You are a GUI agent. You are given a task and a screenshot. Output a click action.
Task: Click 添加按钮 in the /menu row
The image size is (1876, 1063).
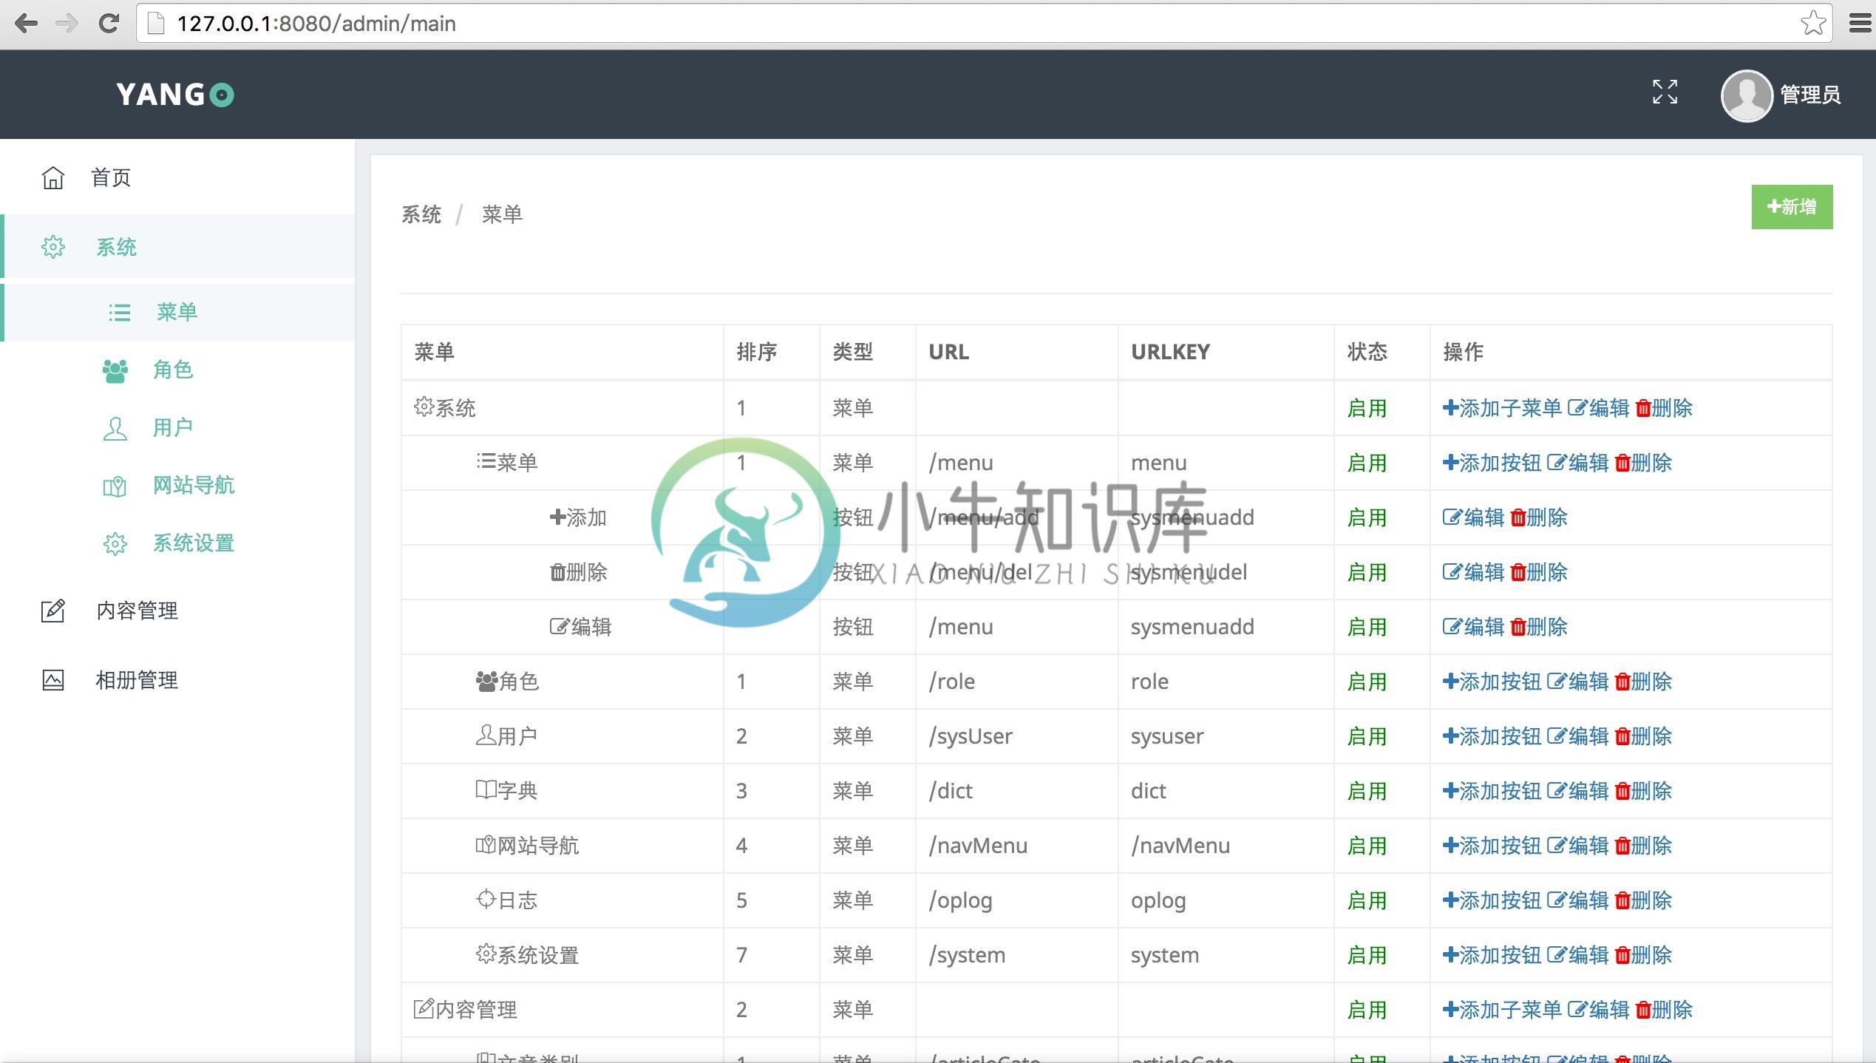point(1492,463)
